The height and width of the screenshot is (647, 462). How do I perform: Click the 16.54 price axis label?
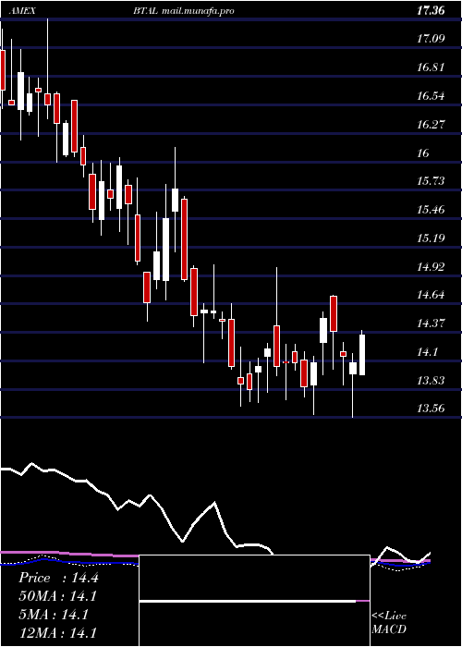tap(432, 96)
